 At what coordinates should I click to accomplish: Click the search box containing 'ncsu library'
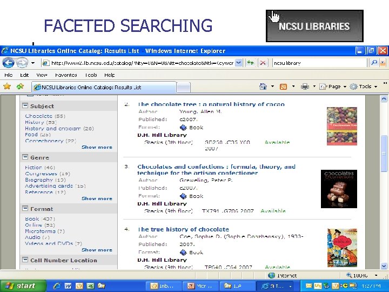coord(319,63)
